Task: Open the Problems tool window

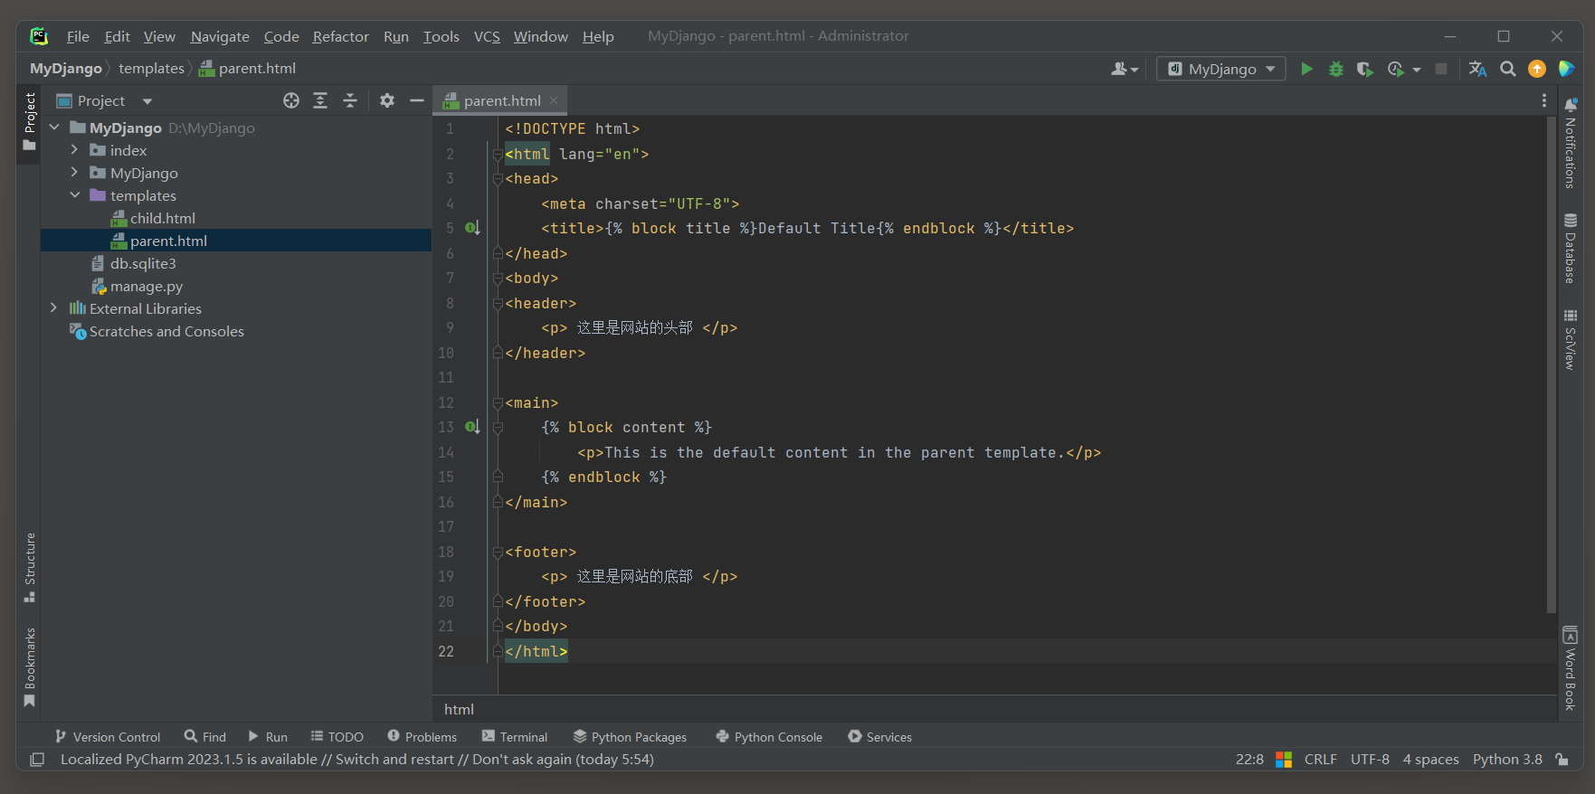Action: 422,737
